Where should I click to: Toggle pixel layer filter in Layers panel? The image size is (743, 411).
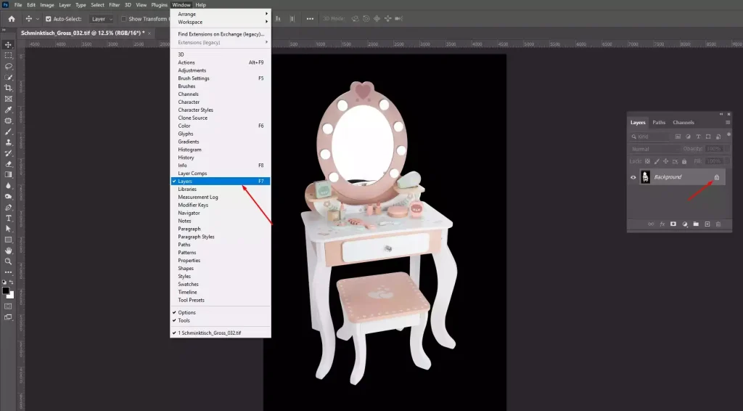click(678, 137)
